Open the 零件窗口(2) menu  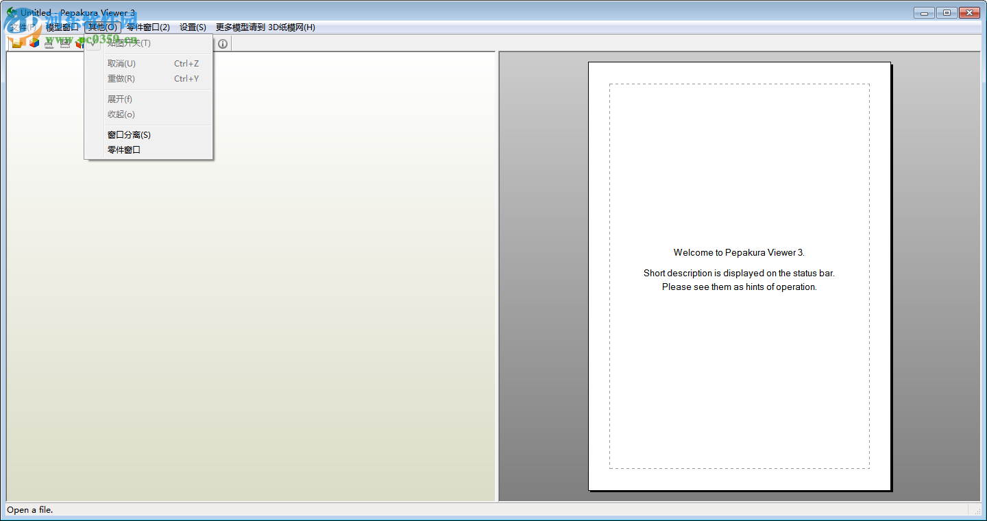point(148,27)
